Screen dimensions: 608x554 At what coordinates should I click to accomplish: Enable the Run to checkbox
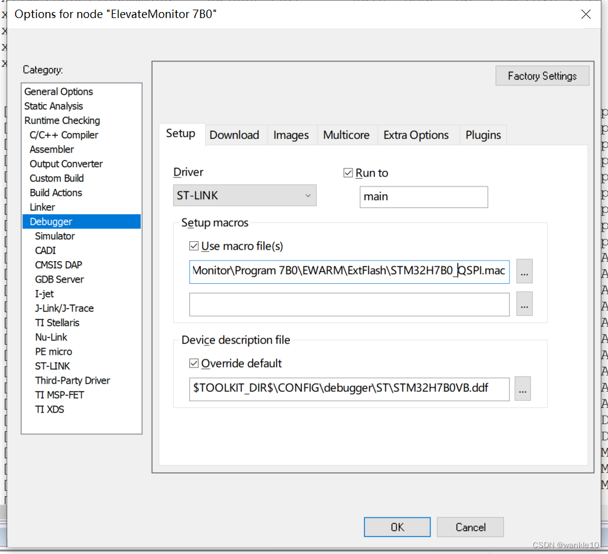[x=348, y=173]
